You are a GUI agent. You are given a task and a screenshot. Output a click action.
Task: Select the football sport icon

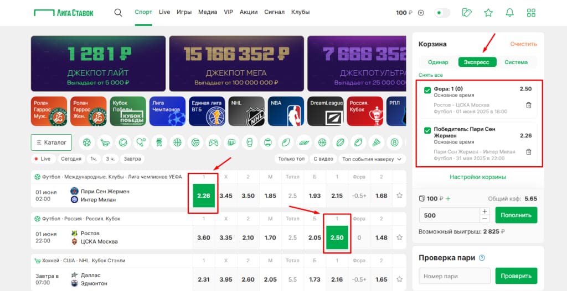[x=87, y=142]
